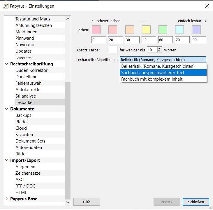Click the threshold field with value 30

pyautogui.click(x=132, y=40)
